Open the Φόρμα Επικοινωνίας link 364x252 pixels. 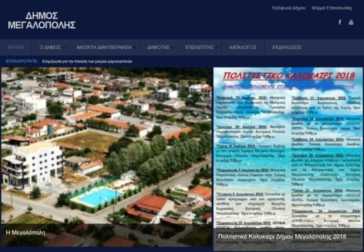point(332,8)
